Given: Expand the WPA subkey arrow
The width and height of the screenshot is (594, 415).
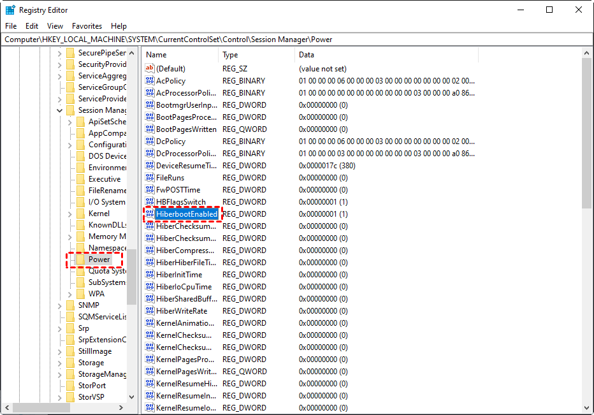Looking at the screenshot, I should [69, 294].
